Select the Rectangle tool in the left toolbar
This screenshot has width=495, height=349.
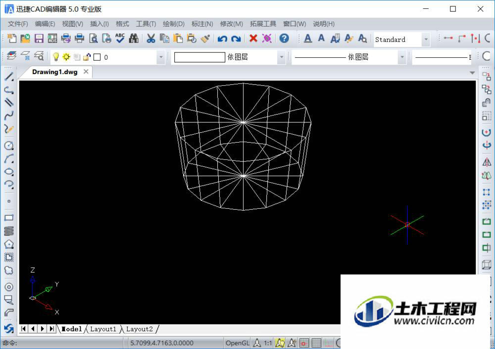(9, 218)
